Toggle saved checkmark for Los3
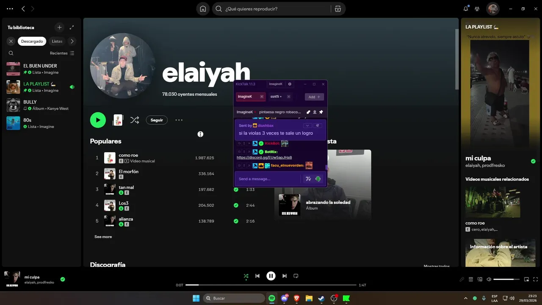 click(x=236, y=205)
